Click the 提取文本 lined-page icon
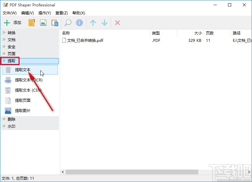Viewport: 252px width, 182px height. click(8, 70)
